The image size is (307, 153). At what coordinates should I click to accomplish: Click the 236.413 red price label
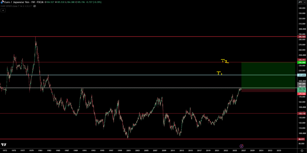(302, 60)
